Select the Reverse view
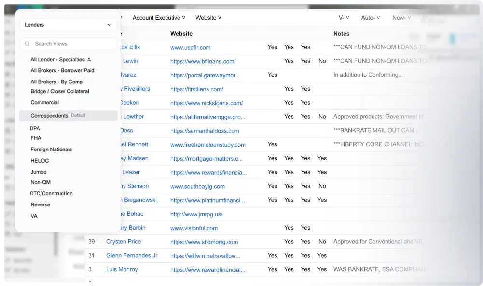483x286 pixels. [x=41, y=204]
